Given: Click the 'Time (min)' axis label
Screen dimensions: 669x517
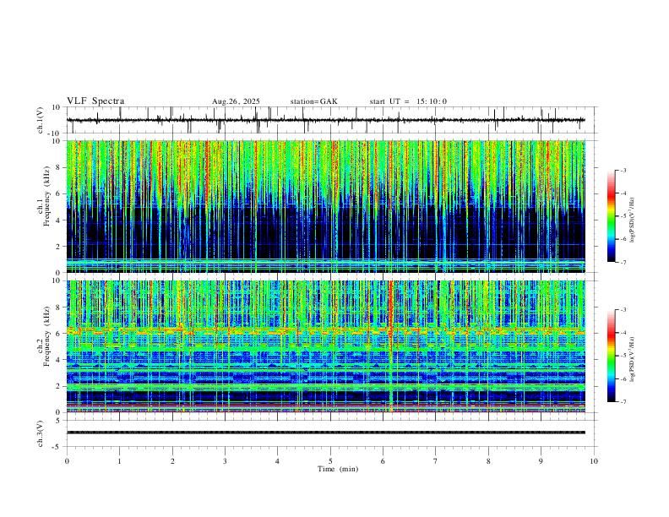Looking at the screenshot, I should (x=338, y=469).
